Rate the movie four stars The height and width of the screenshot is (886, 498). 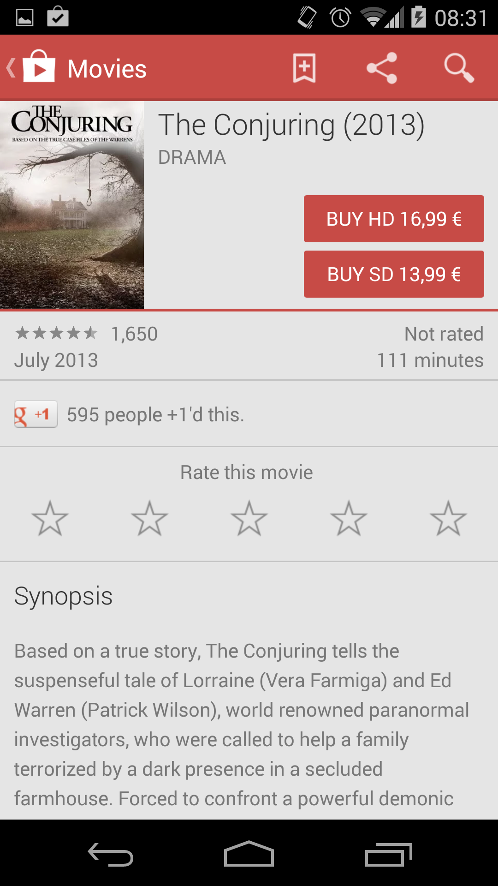coord(349,519)
